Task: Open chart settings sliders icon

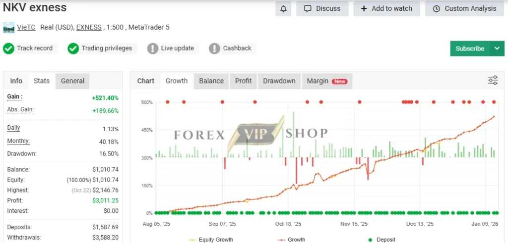Action: (493, 80)
